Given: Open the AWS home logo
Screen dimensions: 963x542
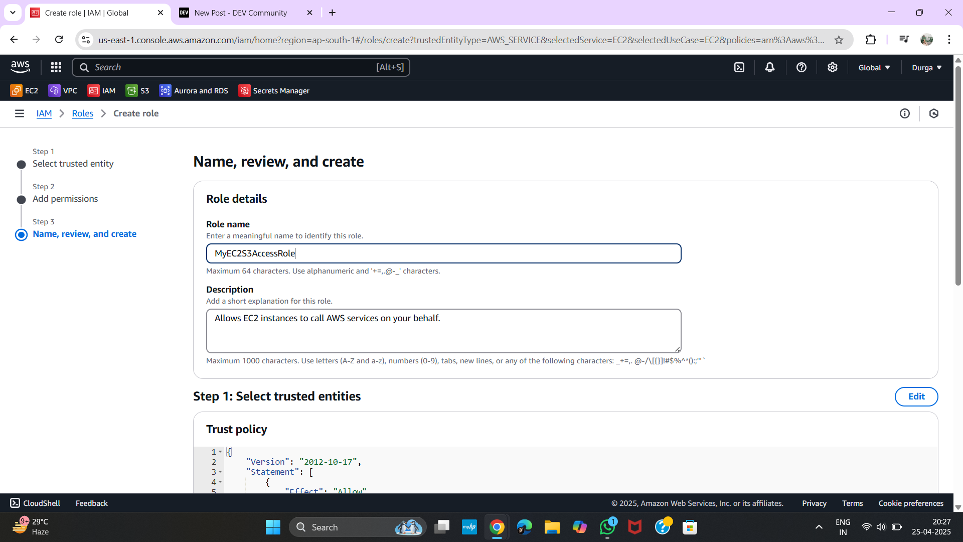Looking at the screenshot, I should point(21,67).
